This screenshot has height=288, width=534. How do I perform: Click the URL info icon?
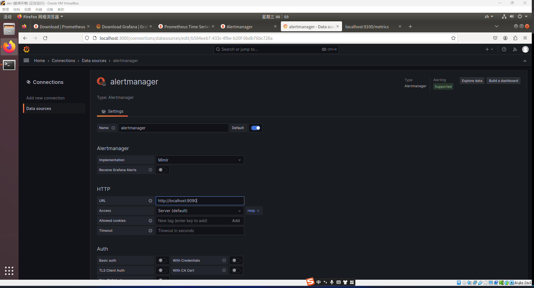coord(150,201)
